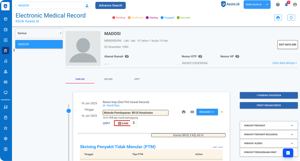Open the calendar icon in left sidebar

pyautogui.click(x=5, y=29)
